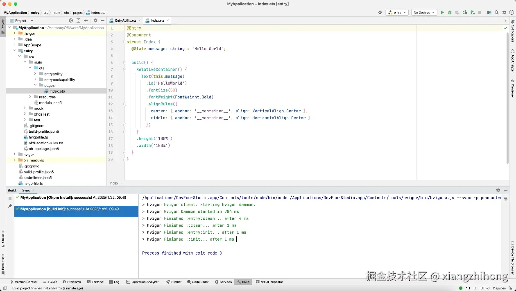Toggle Project tool window stripe button
Screen dimensions: 516x291
[x=3, y=27]
